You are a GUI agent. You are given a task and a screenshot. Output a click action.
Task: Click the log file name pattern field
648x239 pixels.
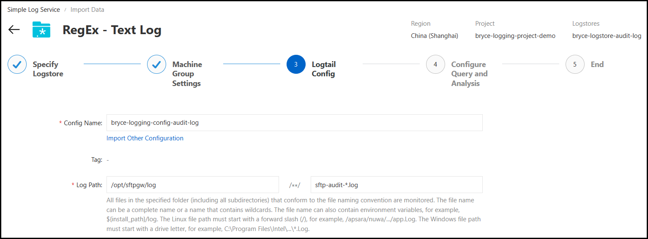pyautogui.click(x=396, y=185)
